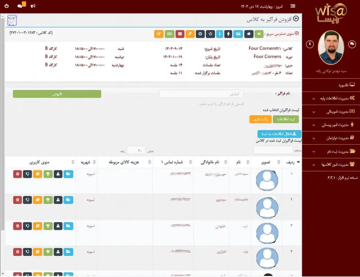Expand مدیریت ثبت نام menu
The width and height of the screenshot is (360, 277).
(x=331, y=151)
